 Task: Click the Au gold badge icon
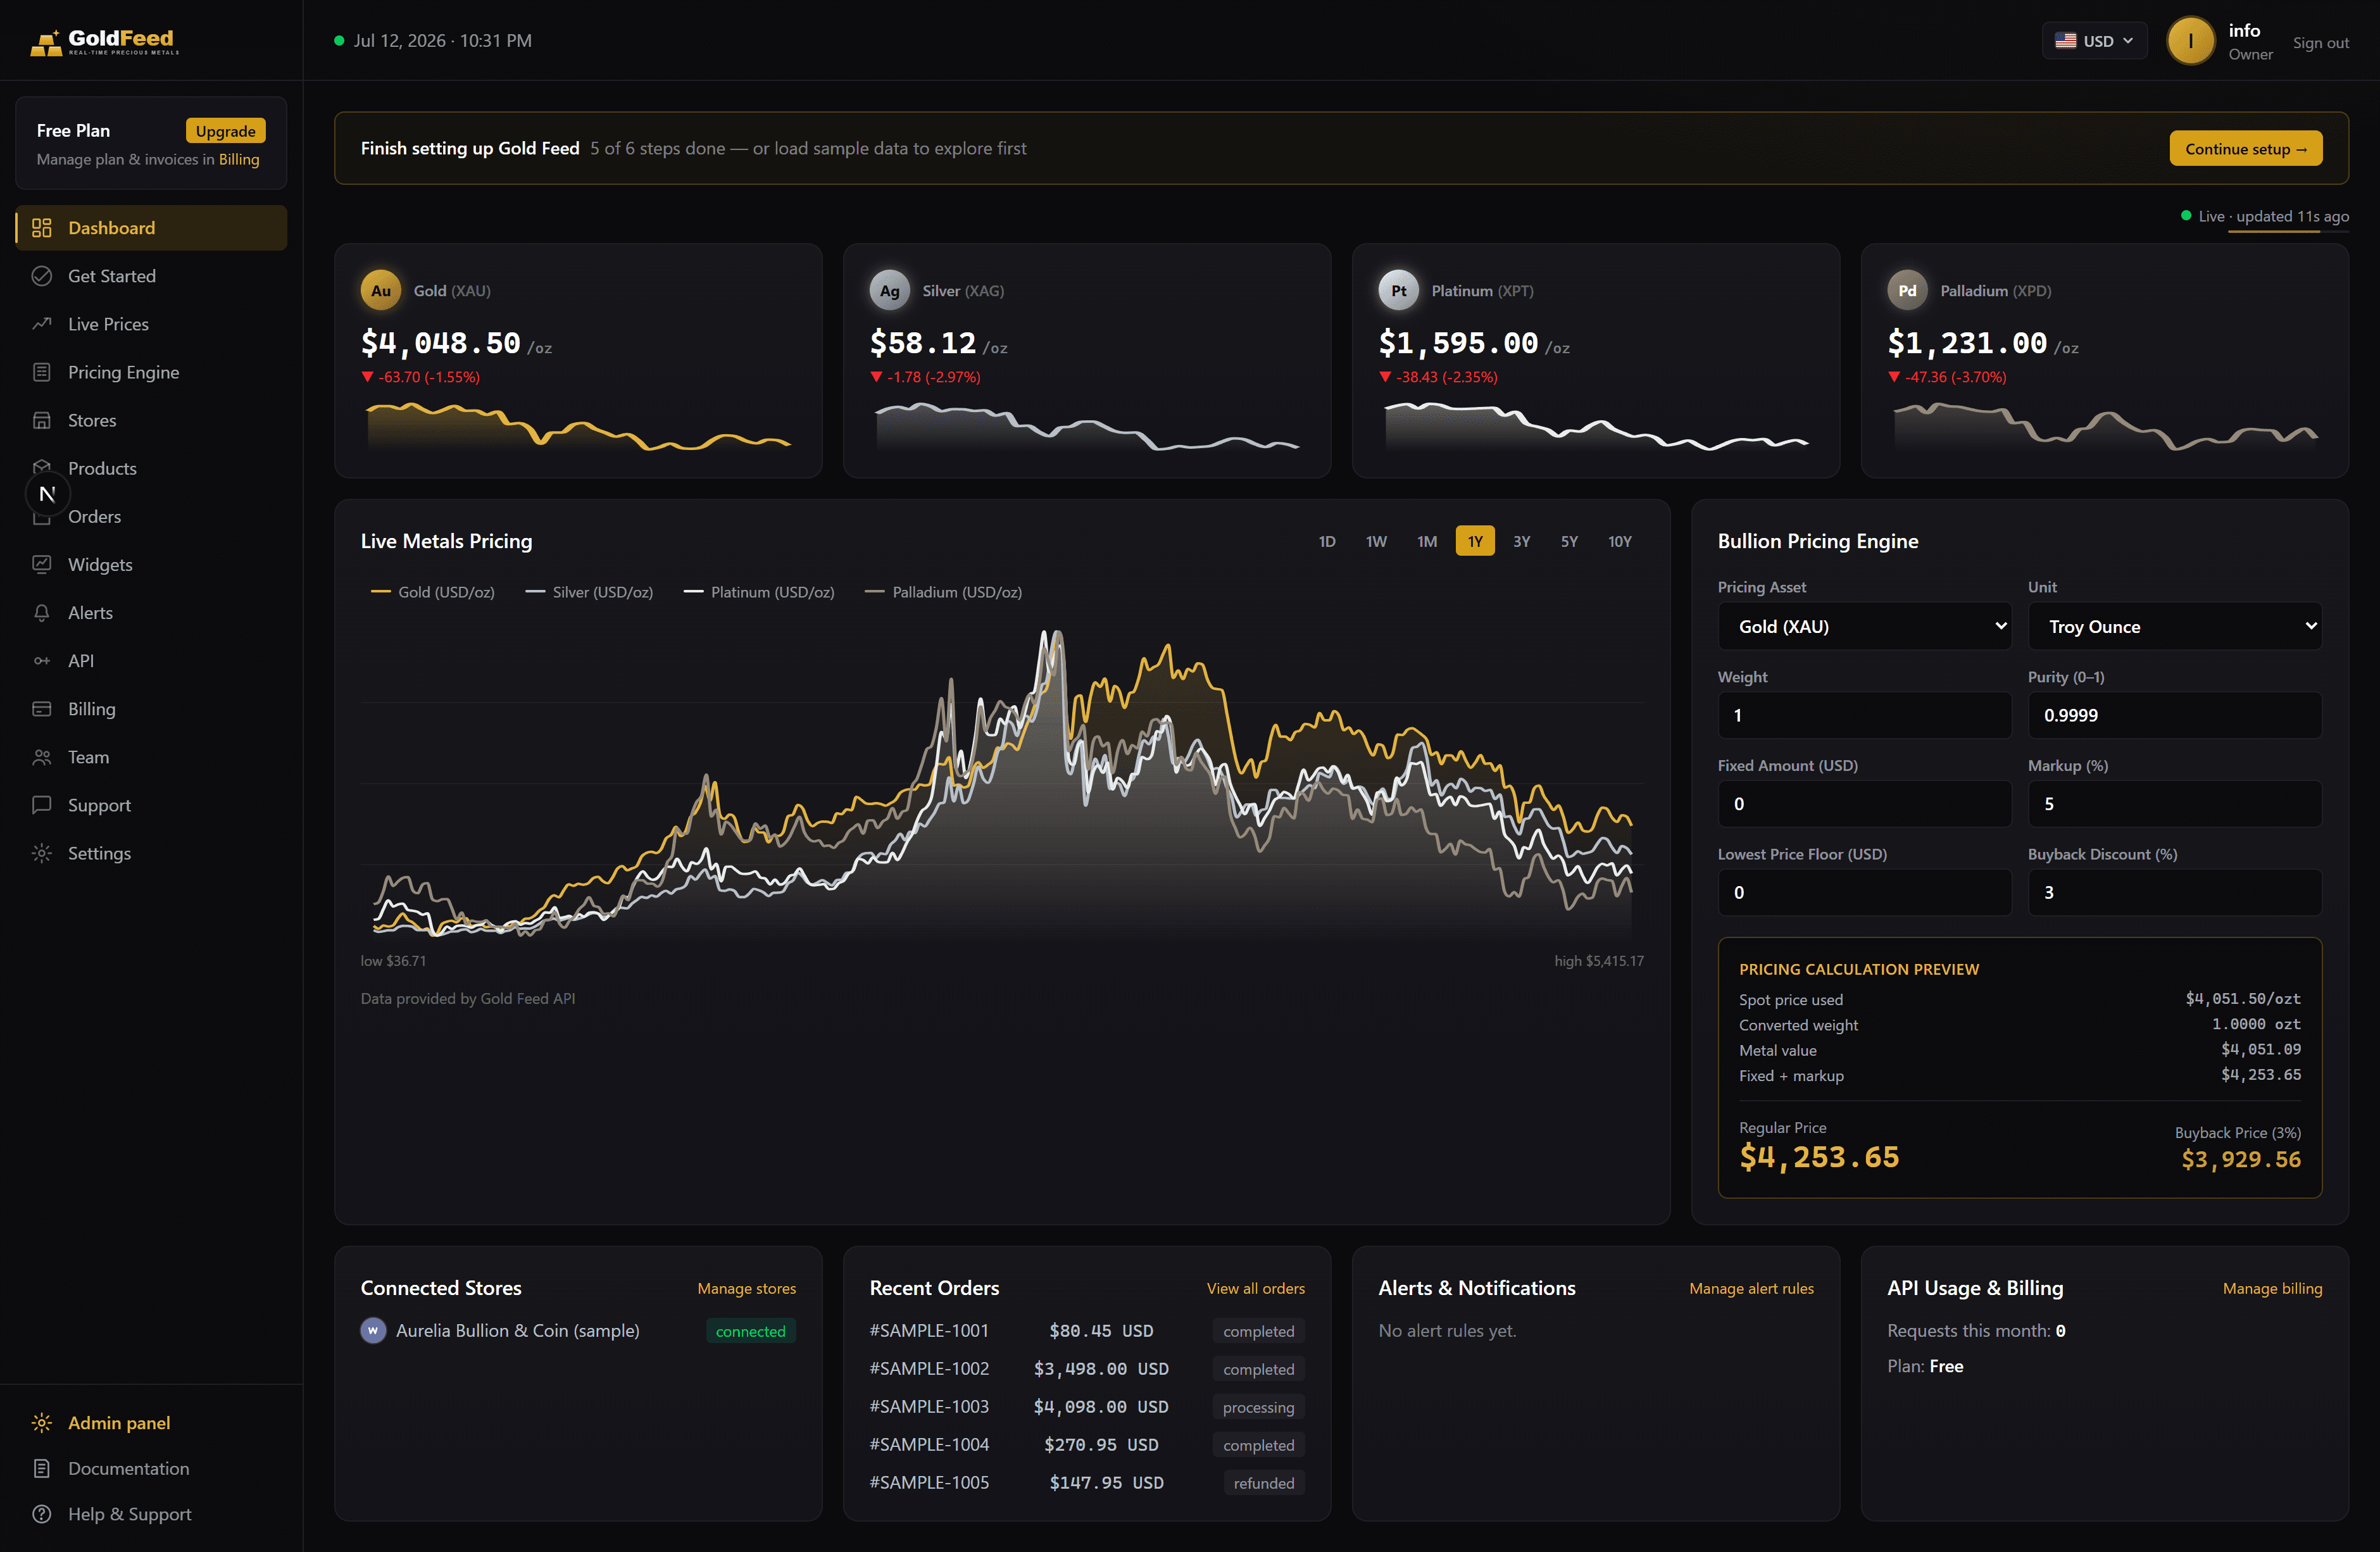click(x=380, y=290)
